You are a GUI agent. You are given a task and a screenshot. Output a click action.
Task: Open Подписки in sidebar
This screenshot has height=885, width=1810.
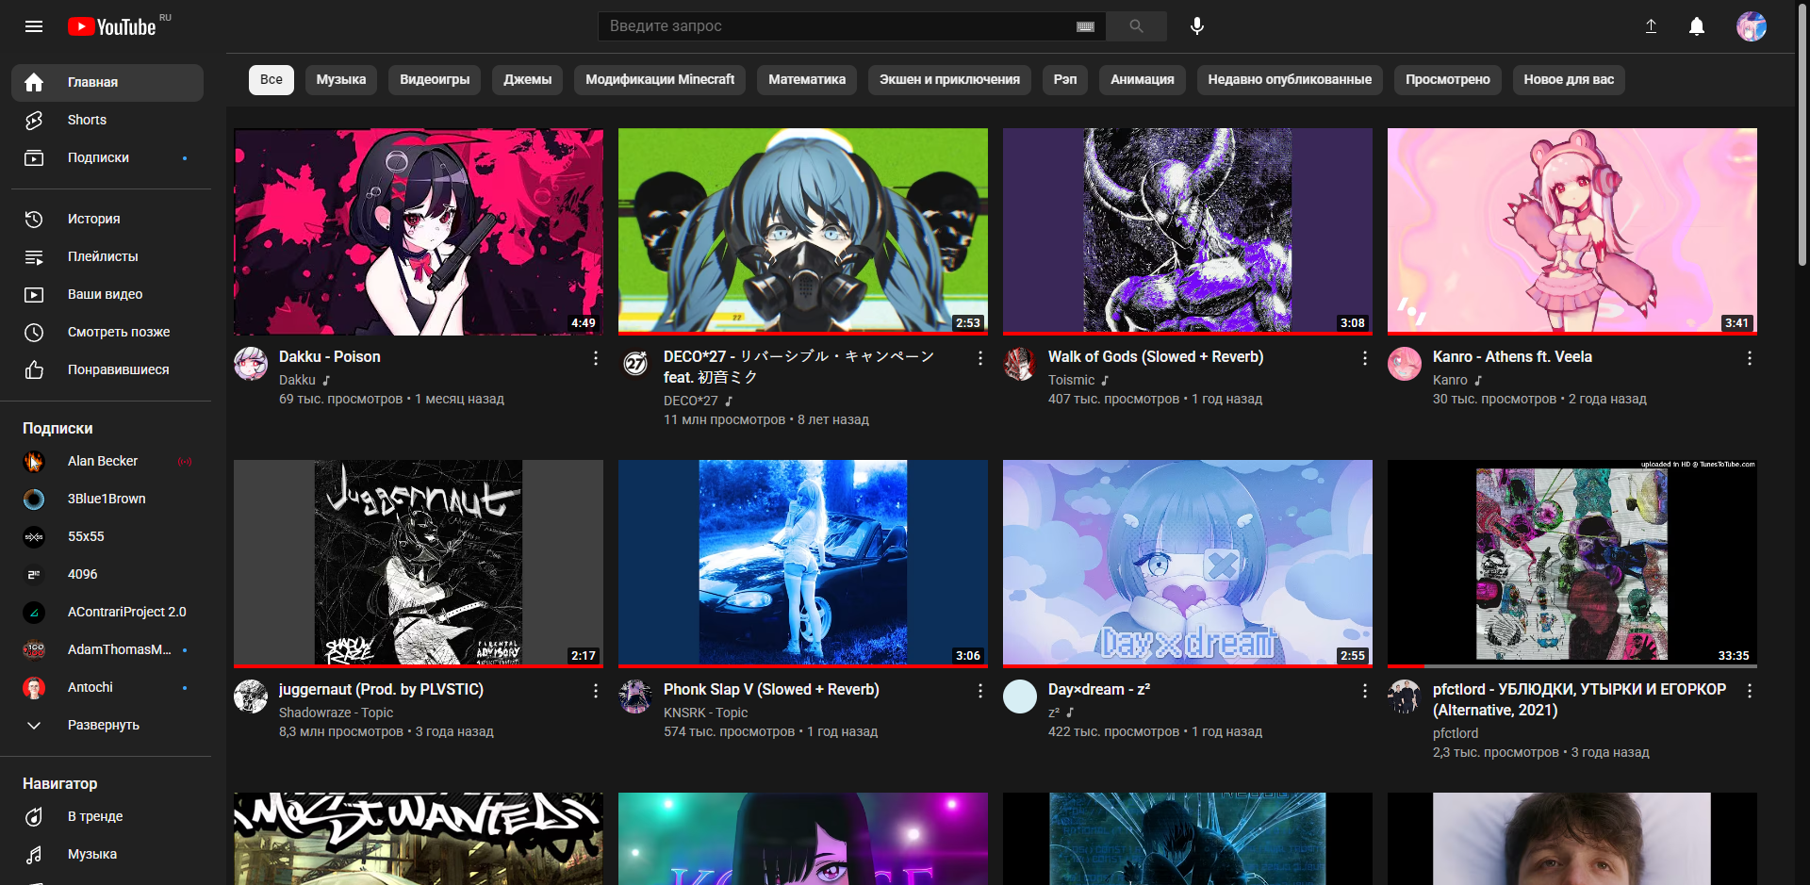pos(107,157)
